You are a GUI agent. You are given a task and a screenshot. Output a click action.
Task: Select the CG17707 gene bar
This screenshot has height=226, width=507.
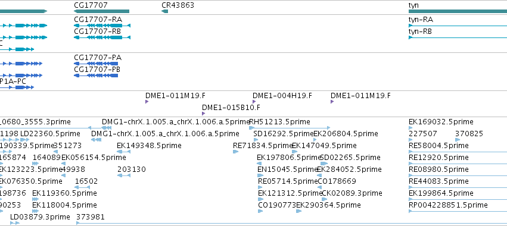coord(101,11)
